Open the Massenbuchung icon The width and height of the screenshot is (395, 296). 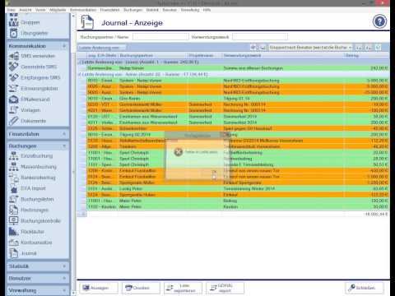[14, 167]
